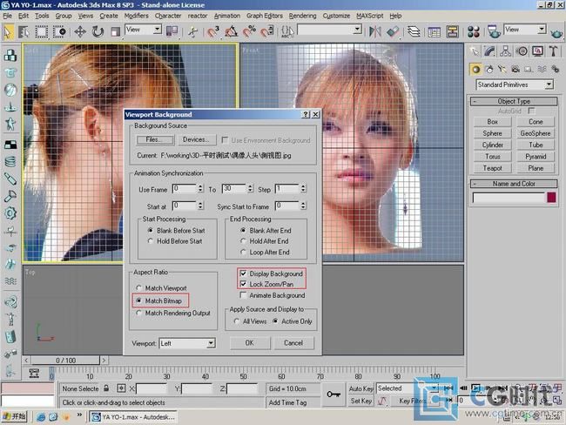
Task: Switch to the Hierarchy panel tab
Action: tap(505, 51)
